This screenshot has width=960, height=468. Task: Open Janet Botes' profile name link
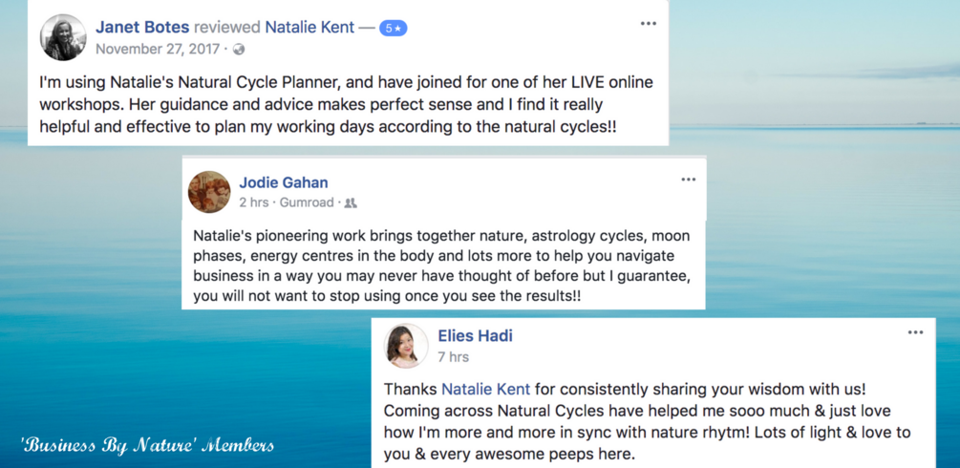(x=142, y=27)
